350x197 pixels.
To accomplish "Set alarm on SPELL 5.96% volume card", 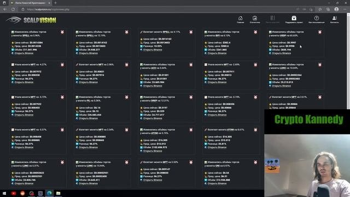I will click(x=62, y=32).
